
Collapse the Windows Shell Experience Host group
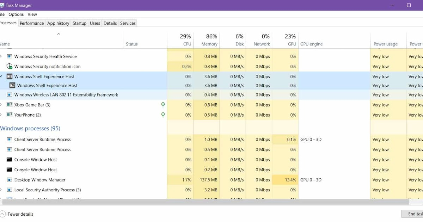1,76
